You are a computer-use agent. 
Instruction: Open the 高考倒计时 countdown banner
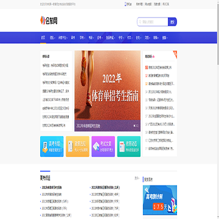pyautogui.click(x=160, y=200)
